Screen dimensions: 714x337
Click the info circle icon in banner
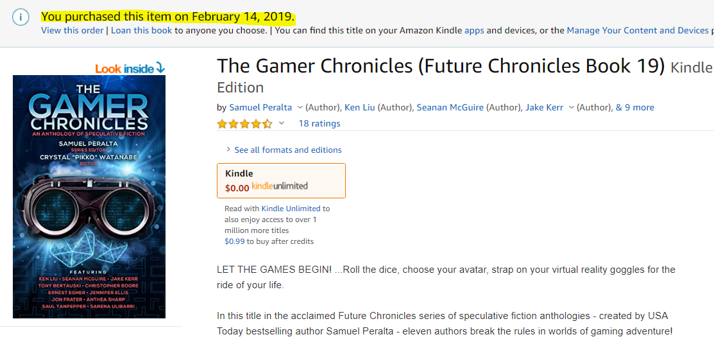tap(21, 17)
